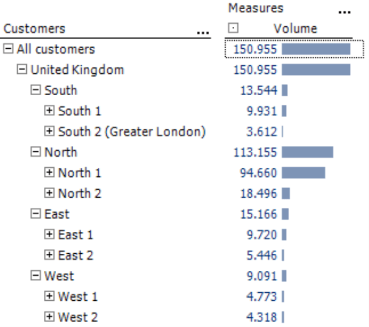Select the Customers header label
Viewport: 369px width, 327px height.
point(34,29)
